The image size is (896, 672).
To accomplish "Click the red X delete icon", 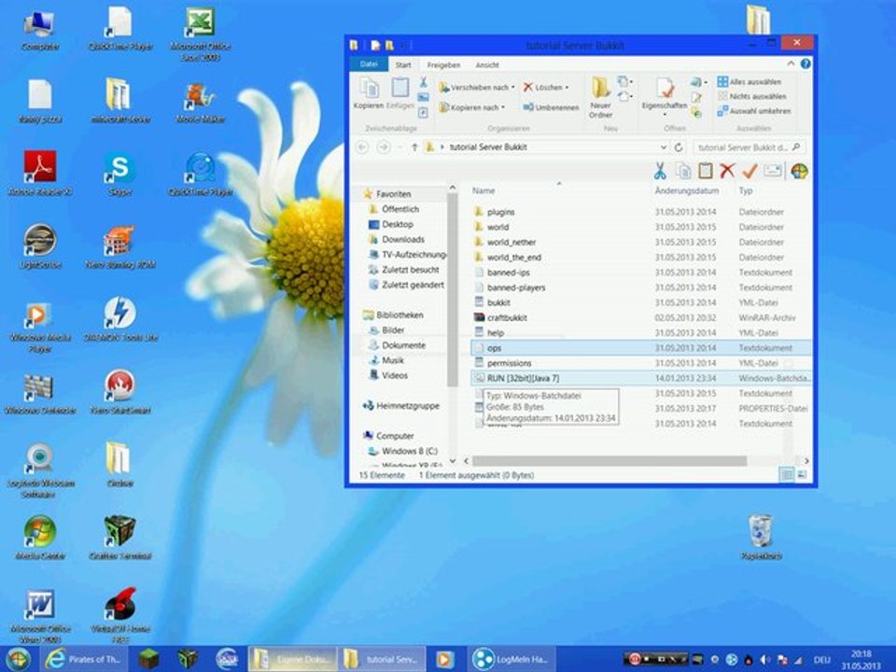I will click(727, 171).
